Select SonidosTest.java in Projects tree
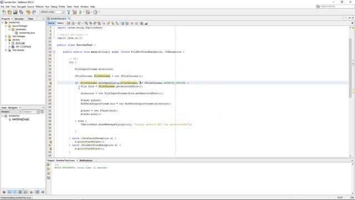 click(27, 33)
